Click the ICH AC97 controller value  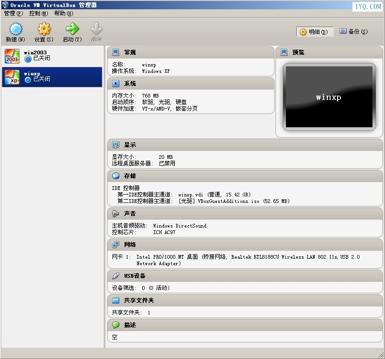point(164,232)
